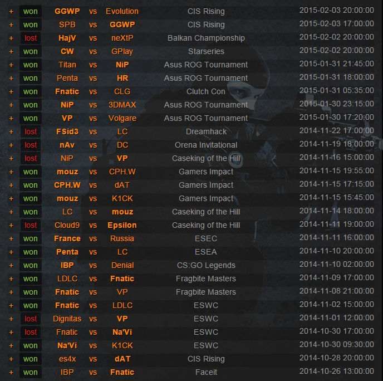
Task: Expand the IBP vs Denial row plus sign
Action: tap(11, 266)
